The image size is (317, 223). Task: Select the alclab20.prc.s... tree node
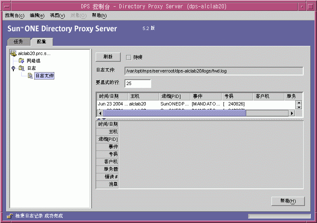[x=34, y=53]
